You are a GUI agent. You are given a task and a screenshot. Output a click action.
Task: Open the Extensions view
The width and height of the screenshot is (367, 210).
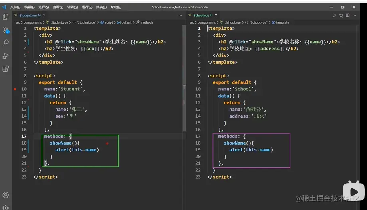[x=6, y=69]
